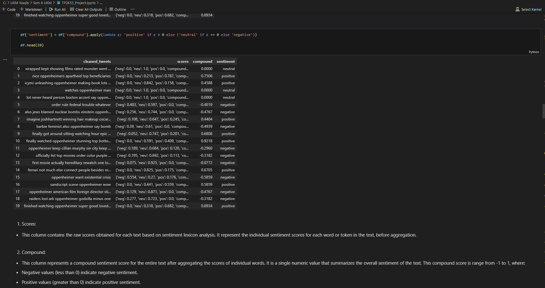Open the notebook Outline view
Screen dimensions: 545x288
click(117, 9)
